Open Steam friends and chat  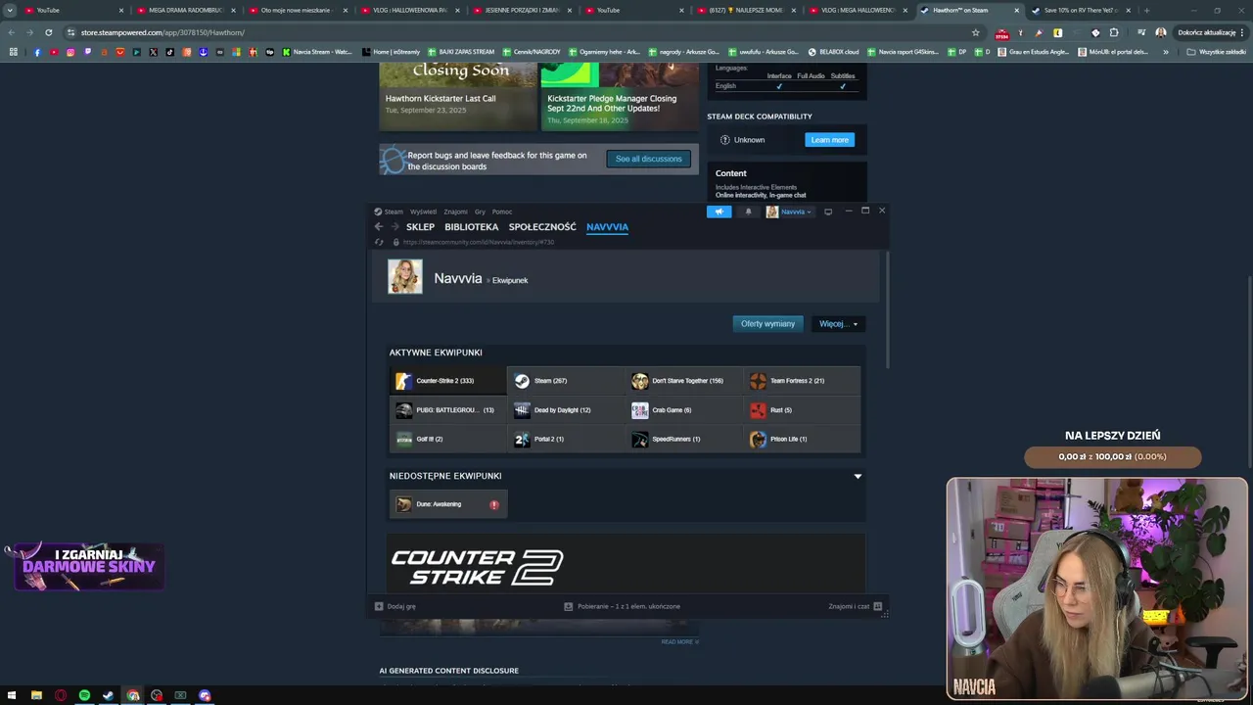click(x=856, y=606)
